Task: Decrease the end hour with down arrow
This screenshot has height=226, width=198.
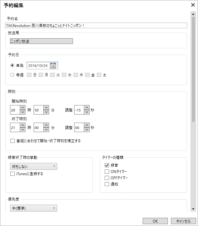Action: click(x=23, y=130)
